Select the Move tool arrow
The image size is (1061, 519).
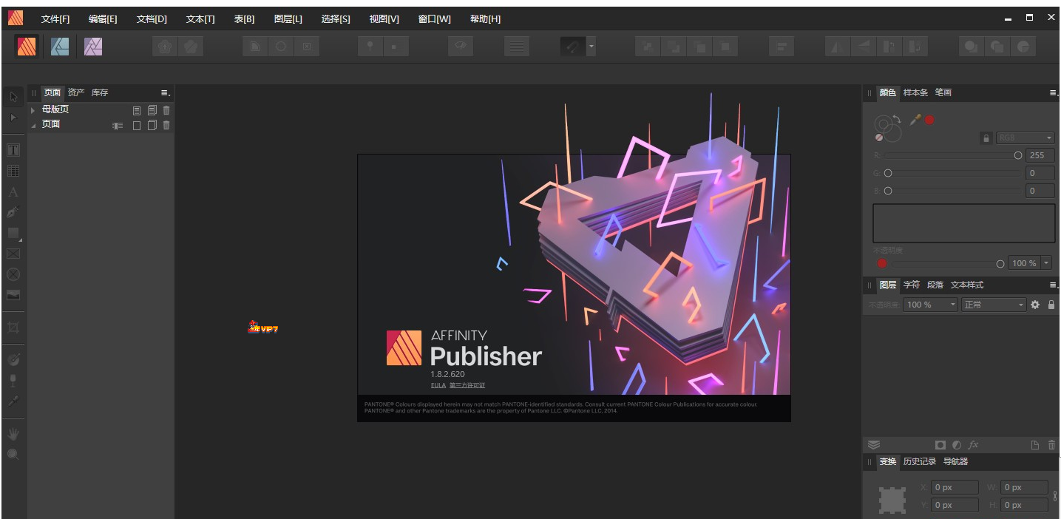[13, 97]
